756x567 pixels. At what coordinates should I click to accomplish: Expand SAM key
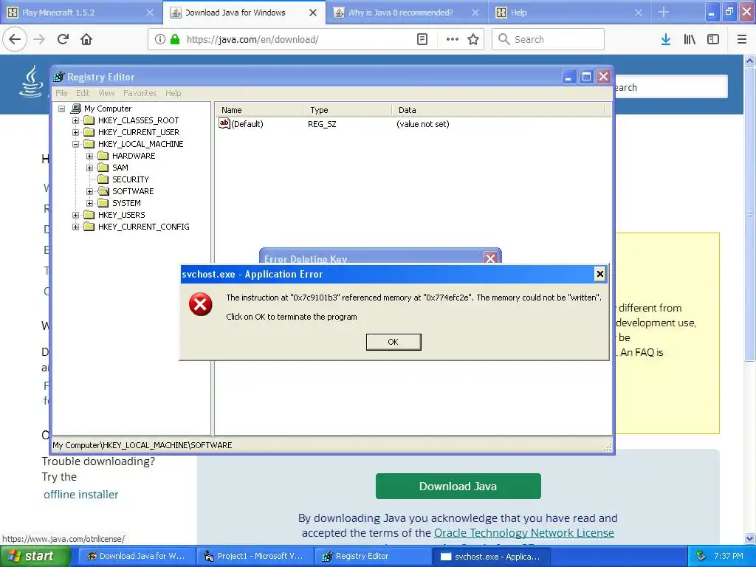[x=89, y=168]
